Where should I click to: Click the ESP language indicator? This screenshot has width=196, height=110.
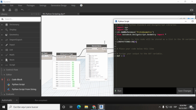tap(175, 107)
